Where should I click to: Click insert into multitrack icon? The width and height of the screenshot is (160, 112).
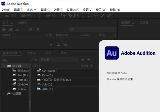(x=31, y=29)
